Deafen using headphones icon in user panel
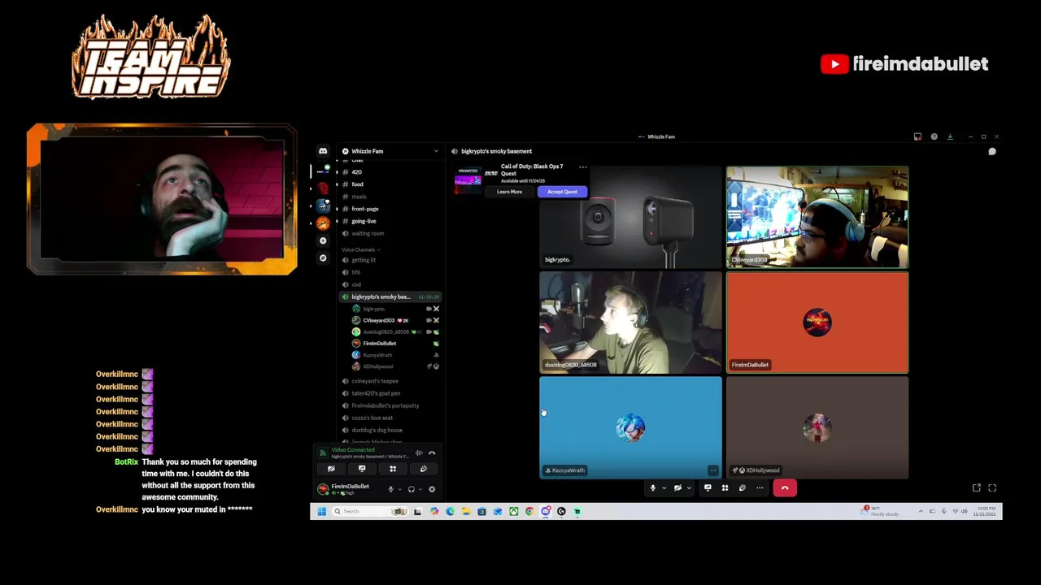The image size is (1041, 585). pyautogui.click(x=412, y=489)
